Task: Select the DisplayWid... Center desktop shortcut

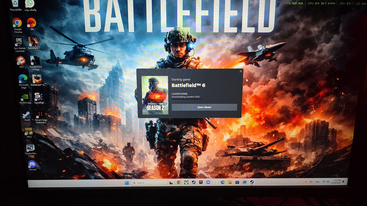Action: click(31, 150)
